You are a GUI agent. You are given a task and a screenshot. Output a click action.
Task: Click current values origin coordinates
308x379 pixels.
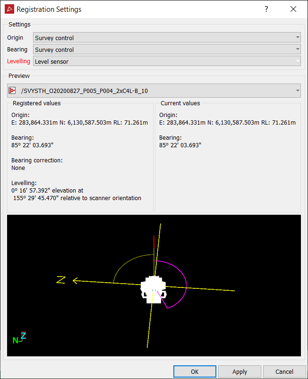[227, 123]
